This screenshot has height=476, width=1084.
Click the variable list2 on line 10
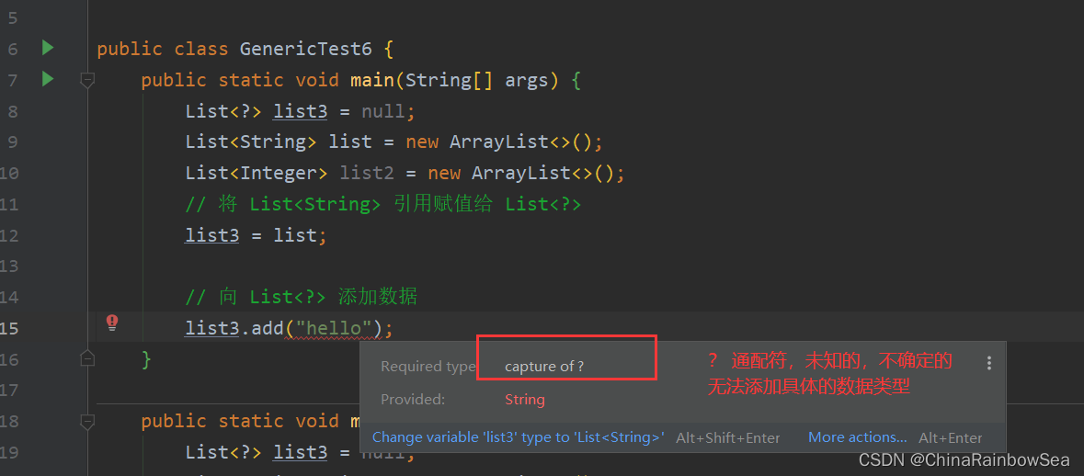click(x=367, y=173)
